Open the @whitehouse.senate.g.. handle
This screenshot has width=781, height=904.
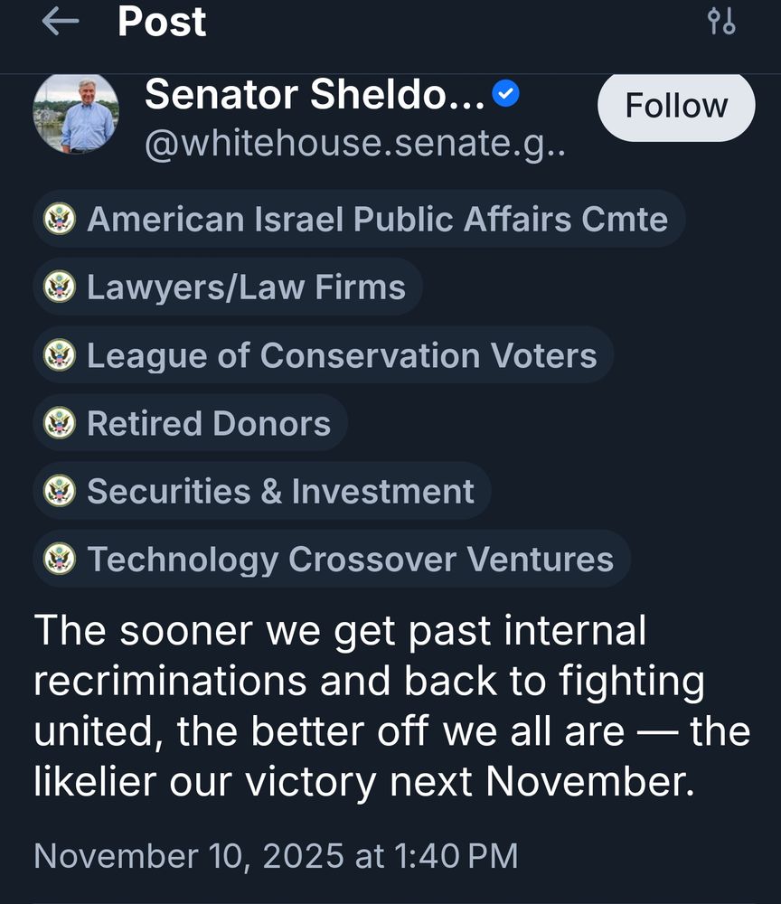click(355, 141)
